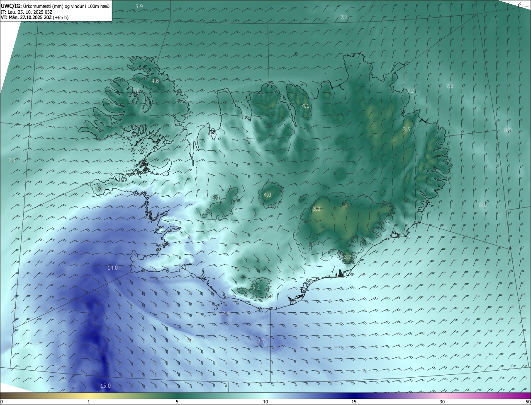Click the 8.1 value label
The height and width of the screenshot is (405, 531).
(482, 205)
